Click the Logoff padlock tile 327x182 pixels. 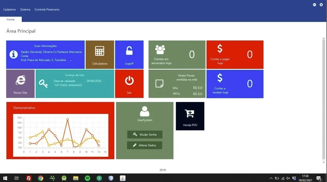[x=129, y=55]
